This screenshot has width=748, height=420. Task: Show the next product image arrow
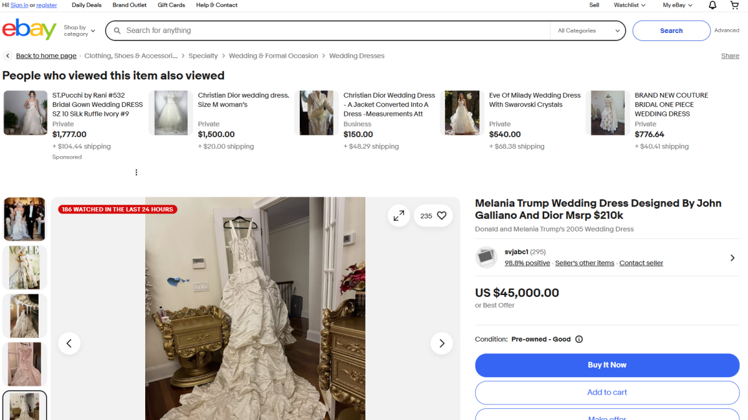click(x=441, y=343)
